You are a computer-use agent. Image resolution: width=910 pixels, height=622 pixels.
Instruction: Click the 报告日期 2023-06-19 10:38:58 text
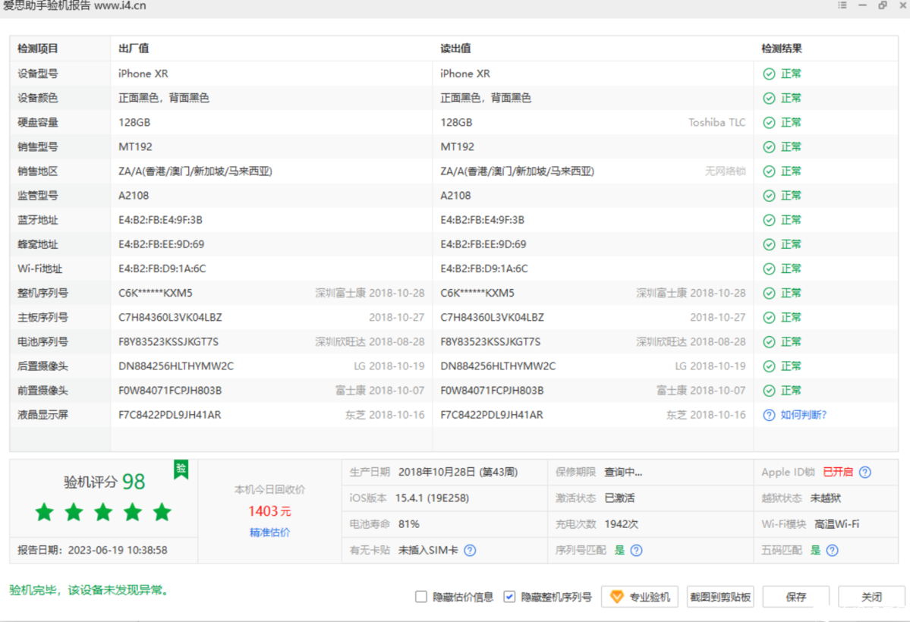coord(93,550)
